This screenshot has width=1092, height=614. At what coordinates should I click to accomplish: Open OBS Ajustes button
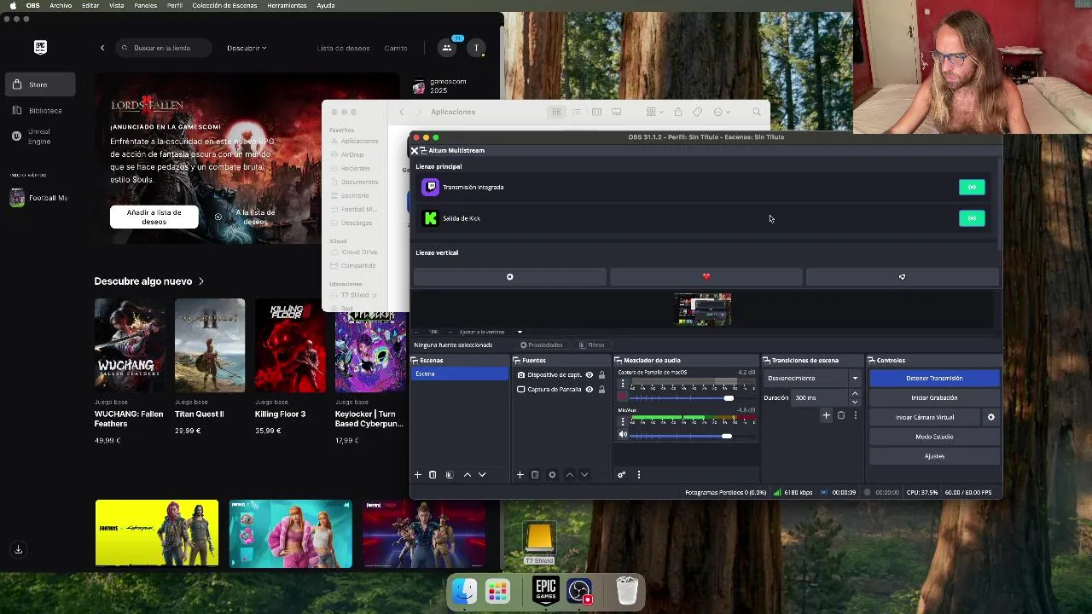pos(934,456)
